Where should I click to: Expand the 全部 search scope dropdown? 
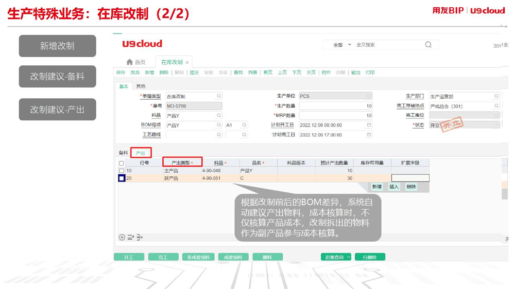point(350,45)
